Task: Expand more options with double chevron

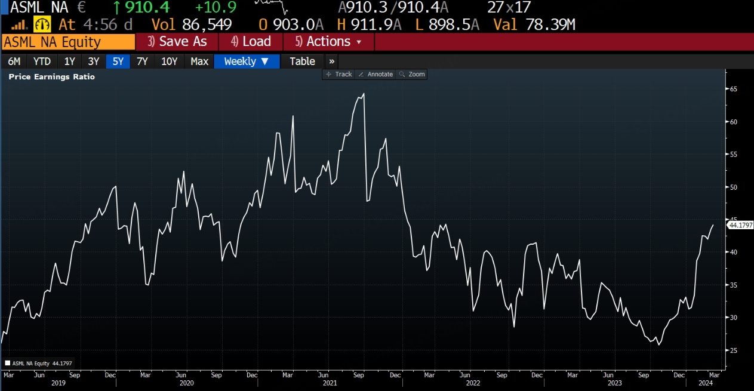Action: click(x=332, y=61)
